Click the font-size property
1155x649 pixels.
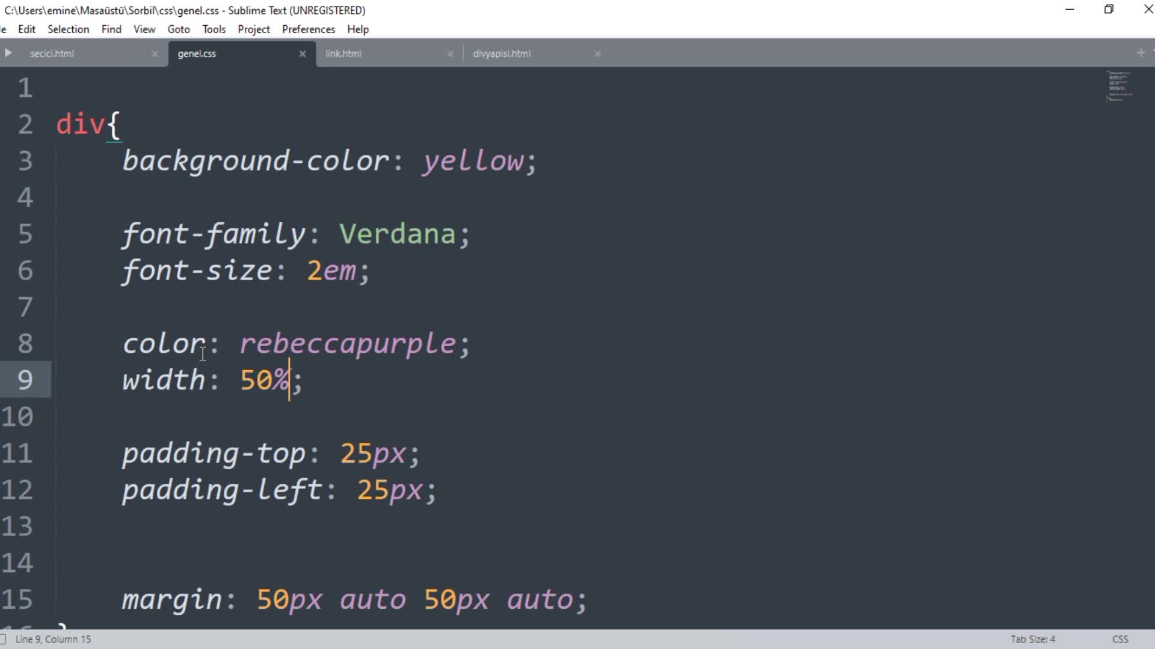[197, 271]
